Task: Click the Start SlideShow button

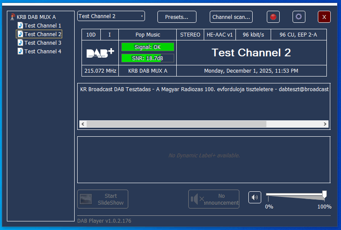Action: click(x=103, y=199)
